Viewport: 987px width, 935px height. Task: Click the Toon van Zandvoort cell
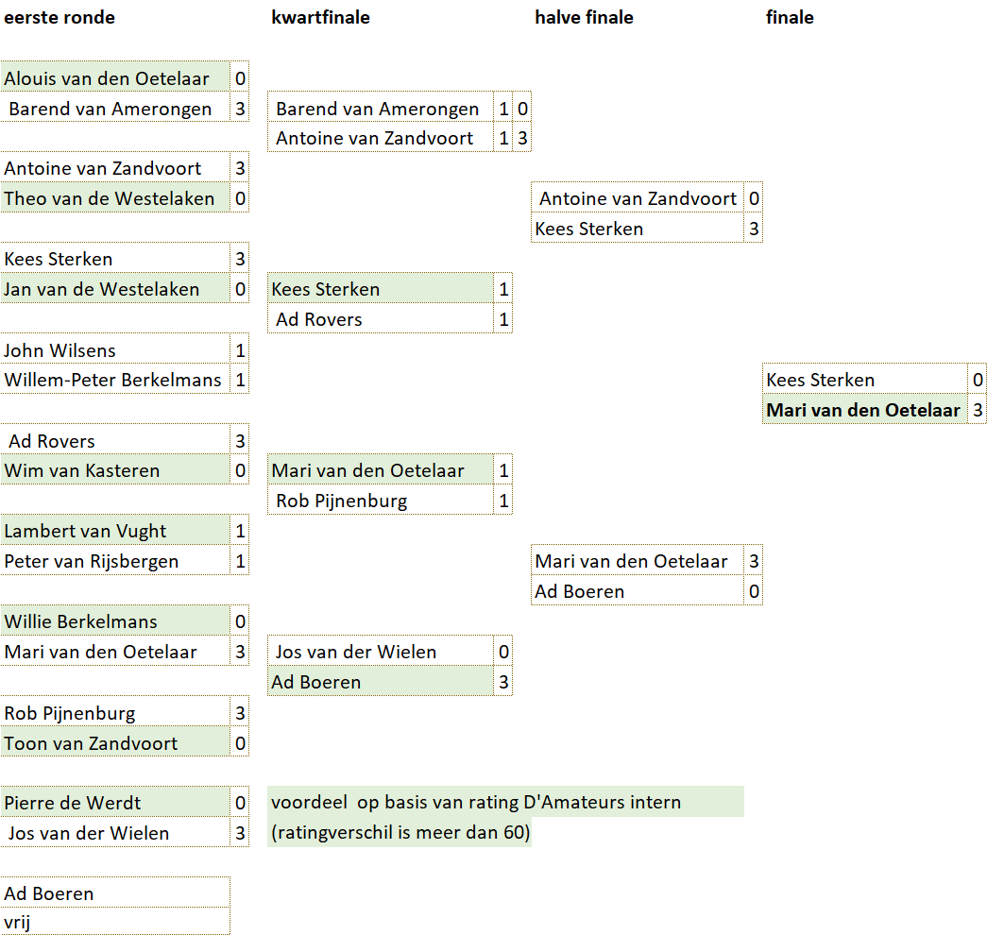(x=91, y=743)
